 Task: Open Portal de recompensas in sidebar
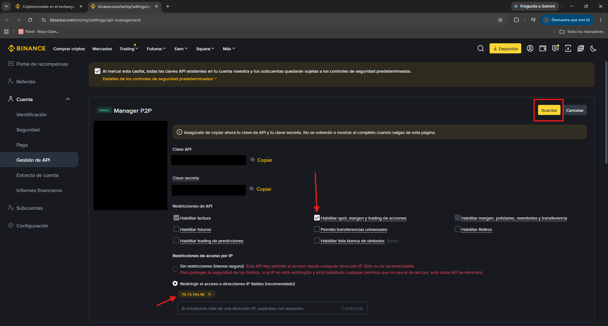(x=38, y=64)
